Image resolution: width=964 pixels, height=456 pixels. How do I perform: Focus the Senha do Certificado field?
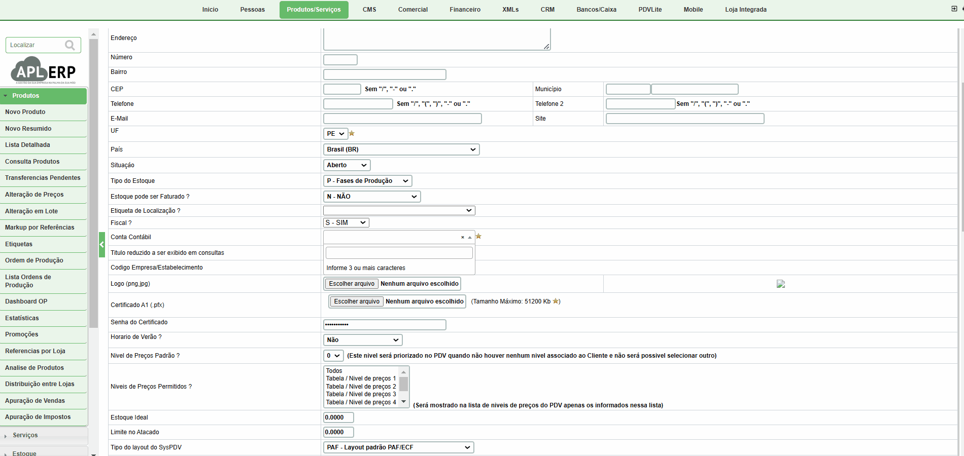coord(385,325)
